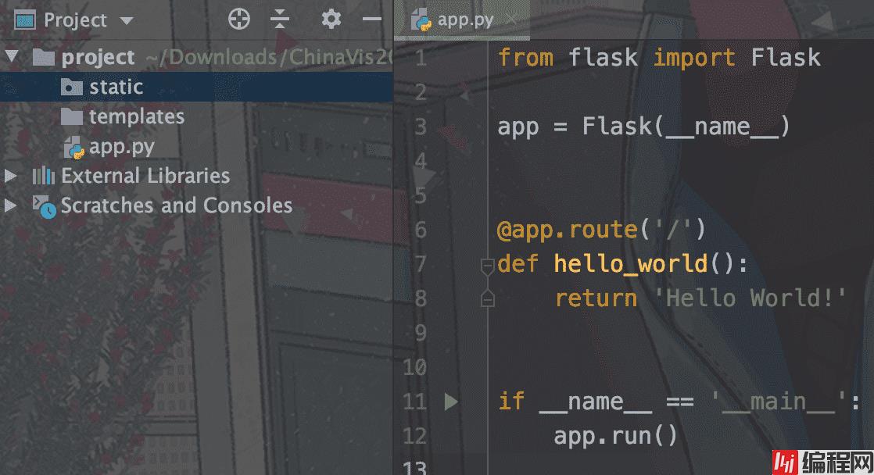
Task: Toggle fold marker at line 8 return
Action: tap(487, 298)
